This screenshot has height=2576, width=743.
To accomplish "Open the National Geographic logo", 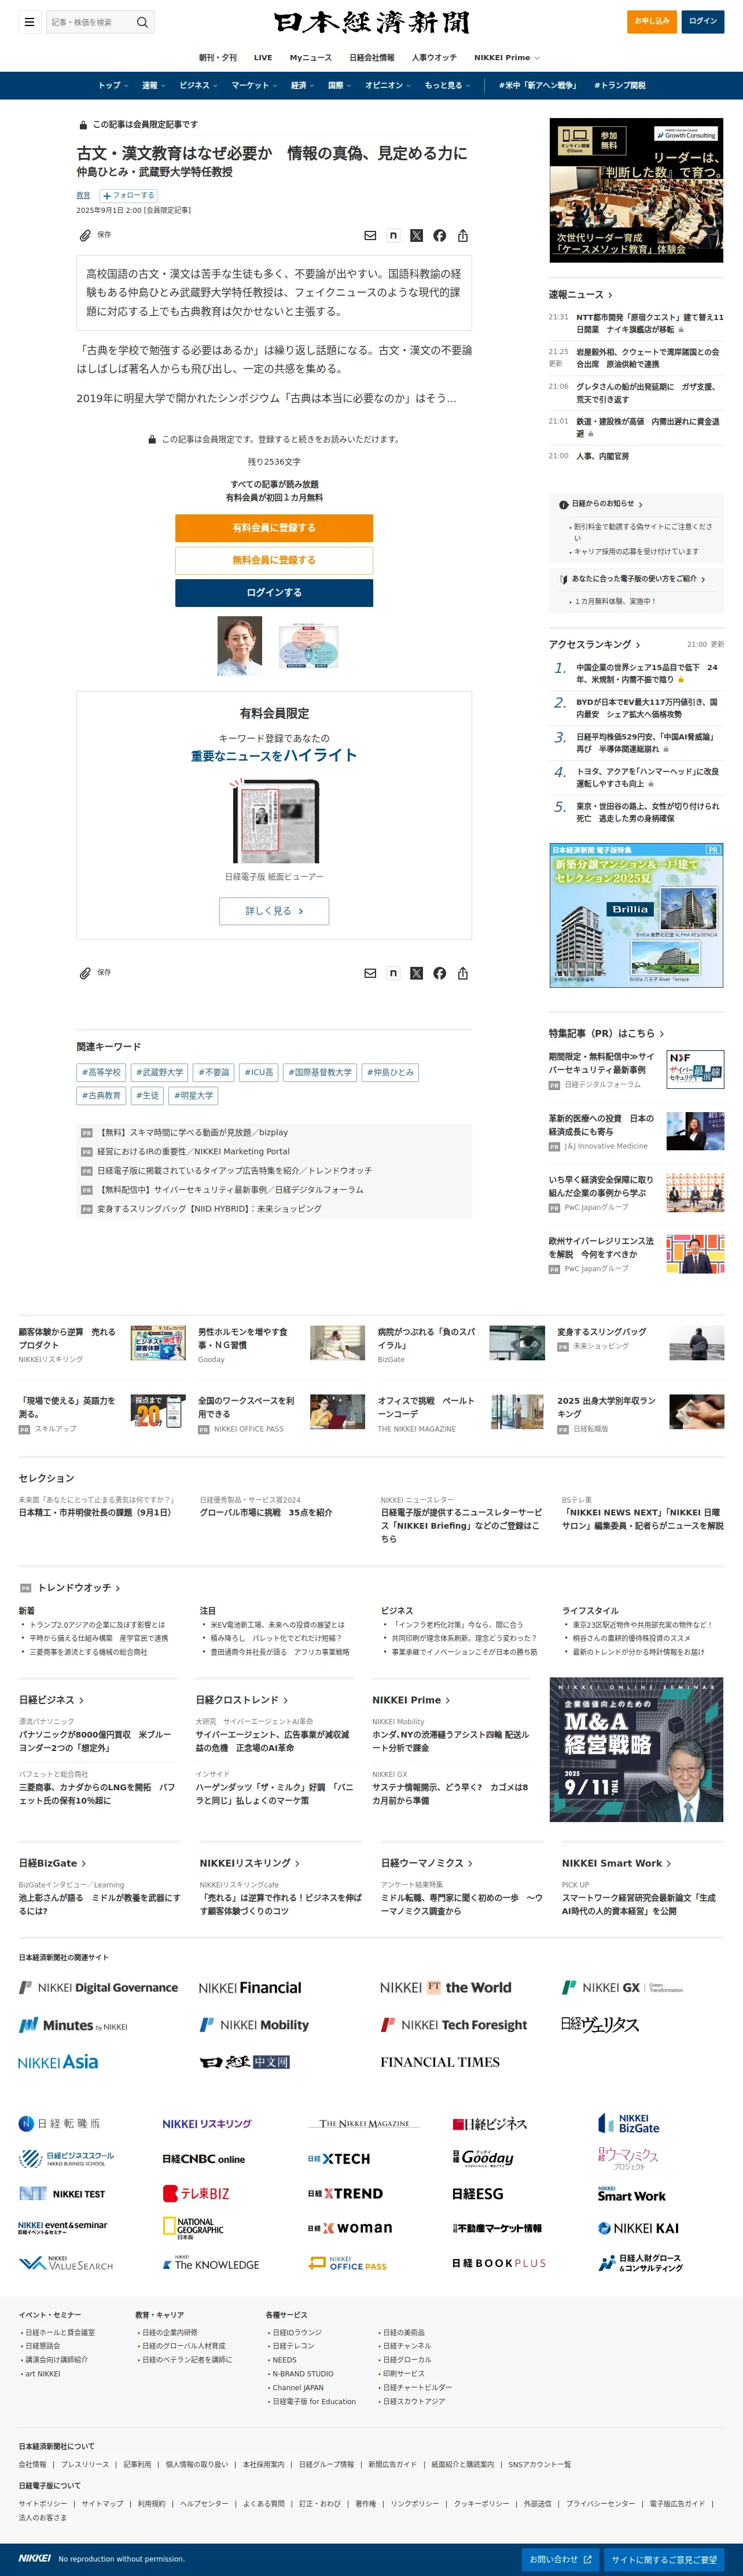I will click(x=193, y=2228).
